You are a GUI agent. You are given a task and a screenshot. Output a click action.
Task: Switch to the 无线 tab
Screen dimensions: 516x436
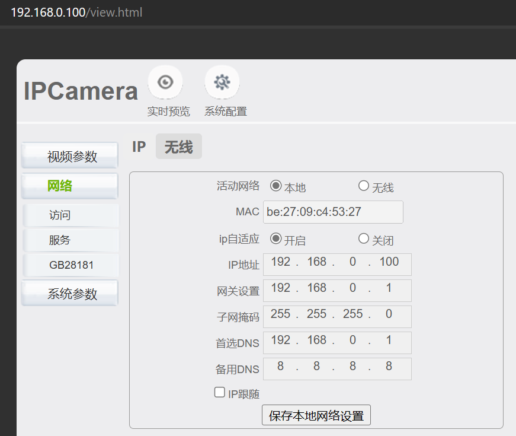(x=178, y=147)
